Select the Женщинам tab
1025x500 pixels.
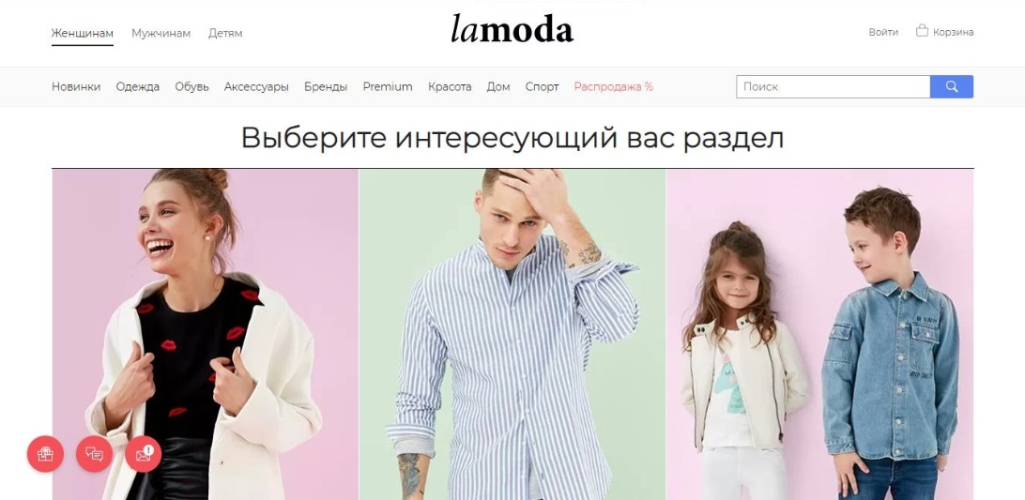(83, 34)
